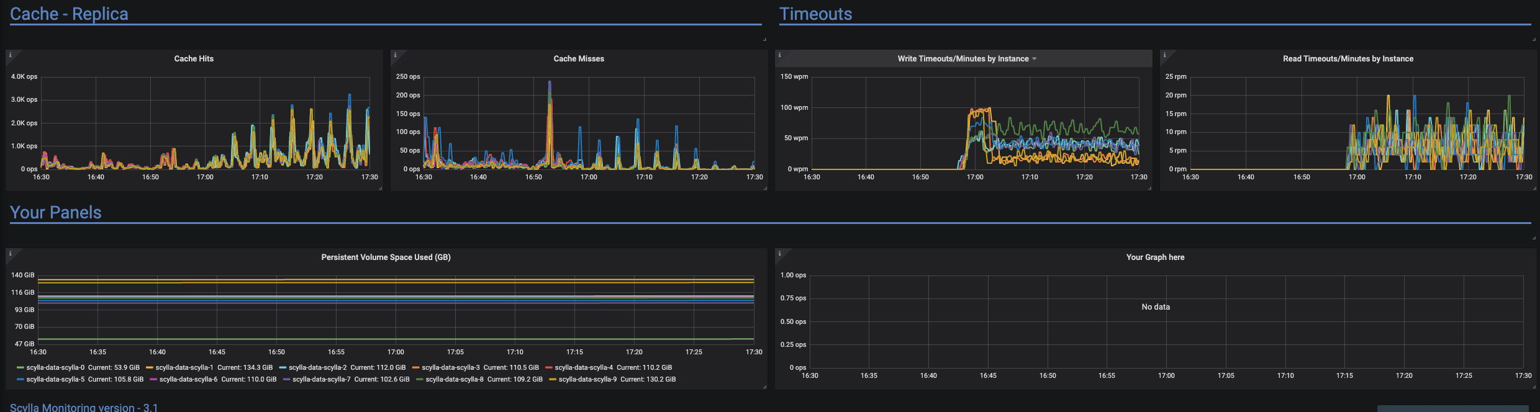This screenshot has width=1540, height=412.
Task: Toggle scylla-data-scylla-1 series in legend
Action: [x=184, y=367]
